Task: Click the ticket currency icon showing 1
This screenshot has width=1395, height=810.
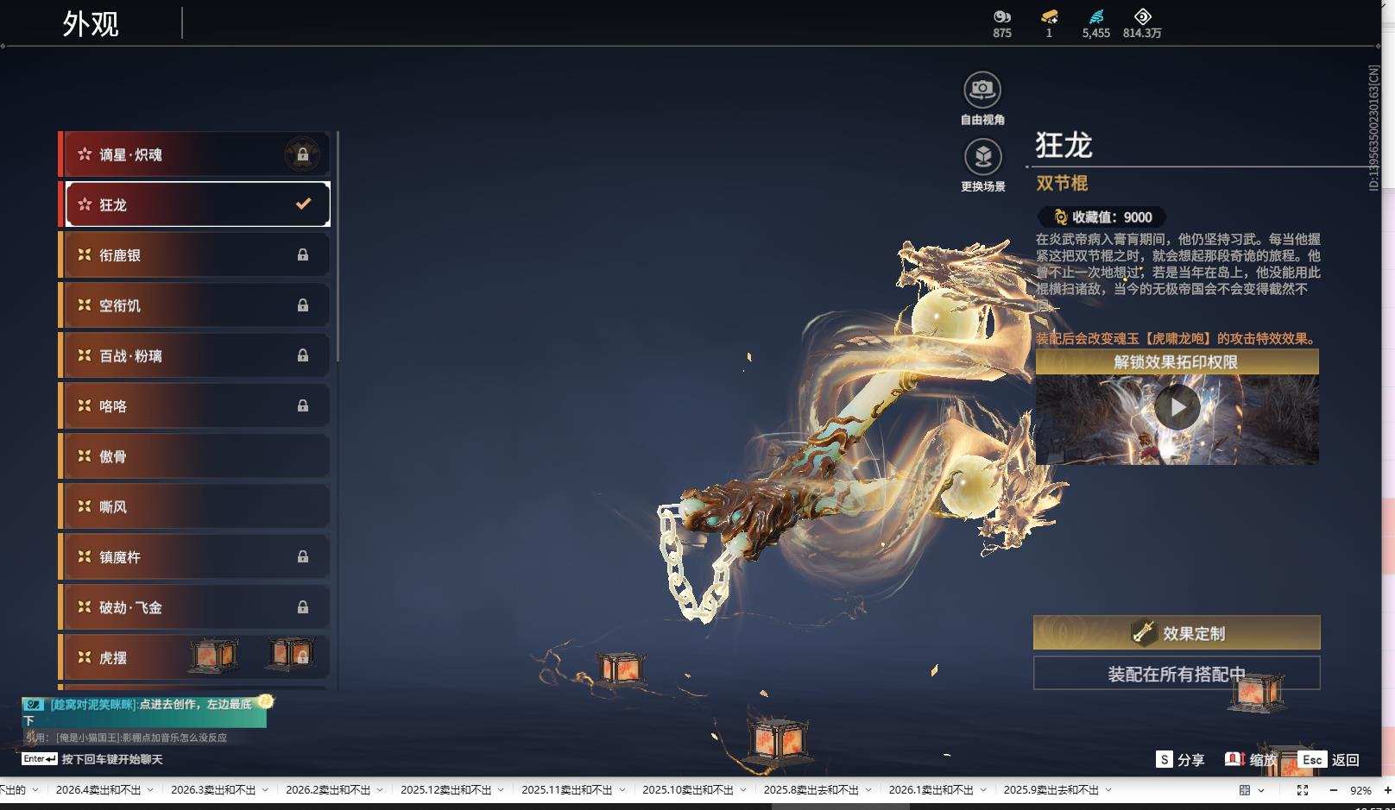Action: pos(1049,16)
